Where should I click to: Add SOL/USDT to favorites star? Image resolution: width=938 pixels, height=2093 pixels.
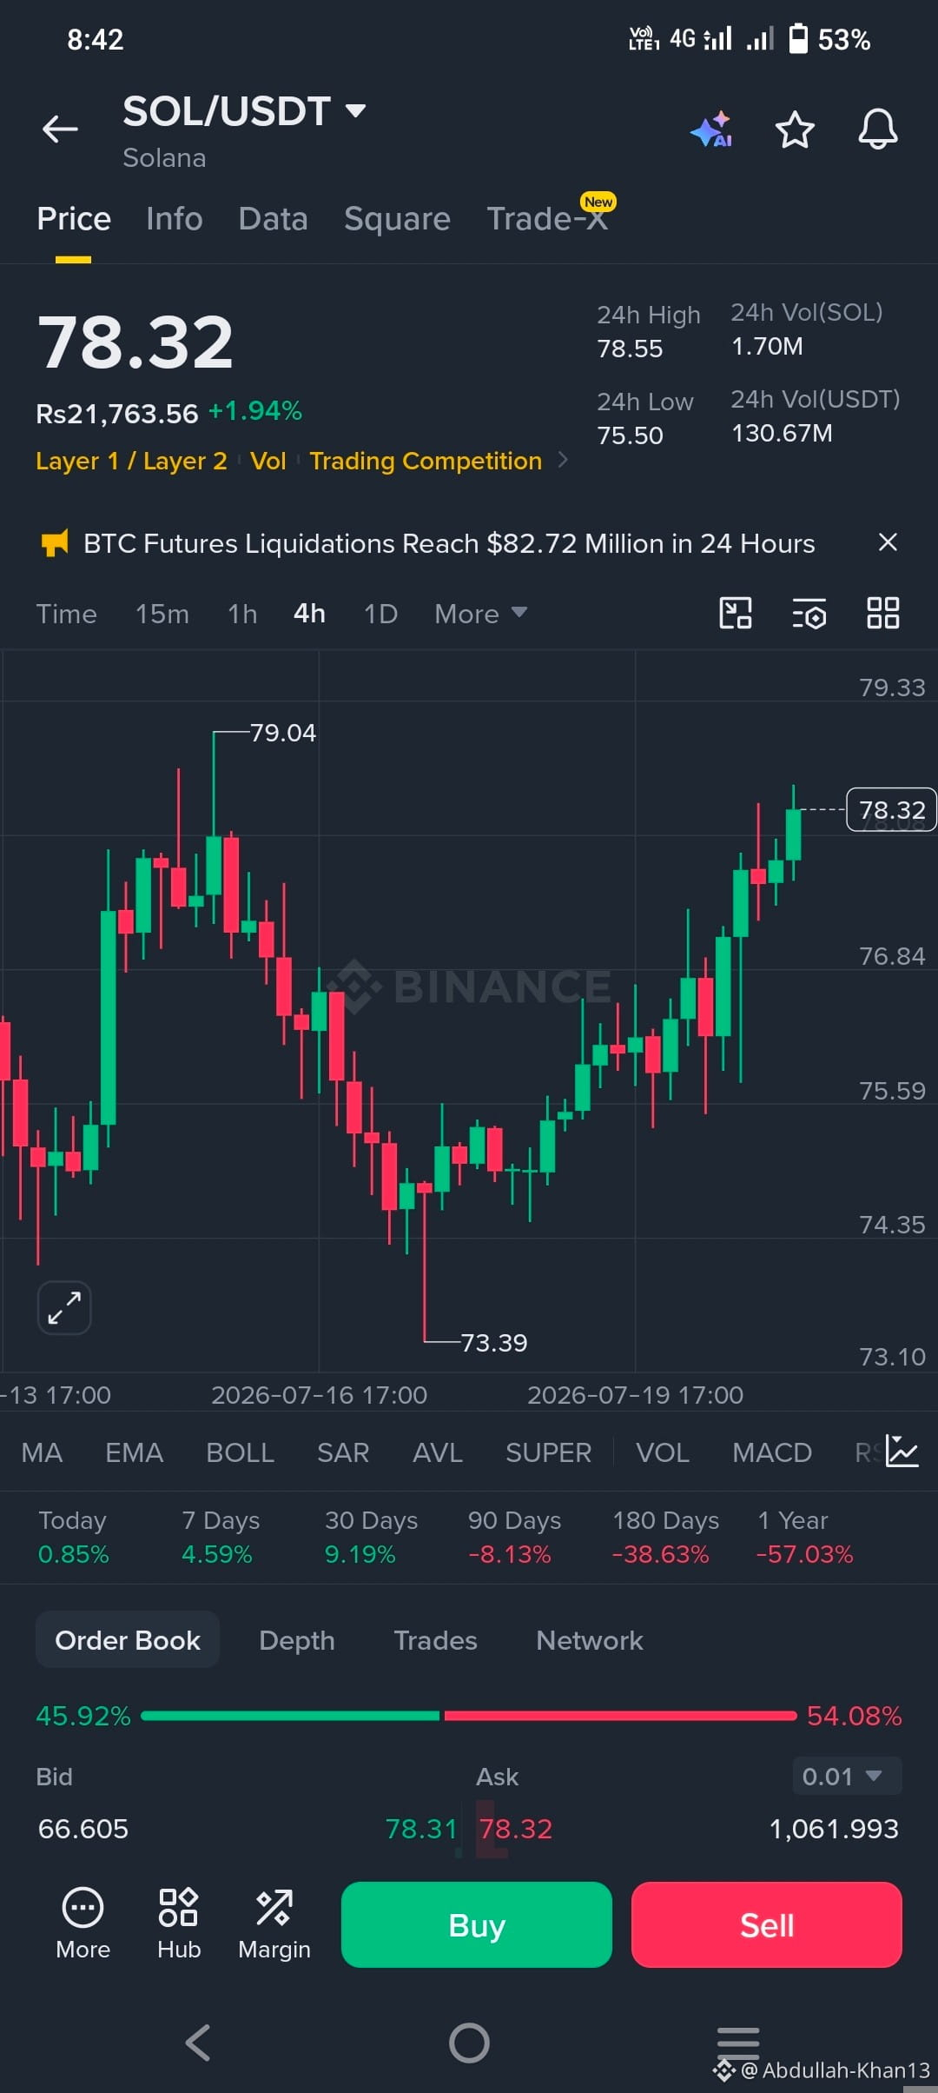(x=794, y=130)
